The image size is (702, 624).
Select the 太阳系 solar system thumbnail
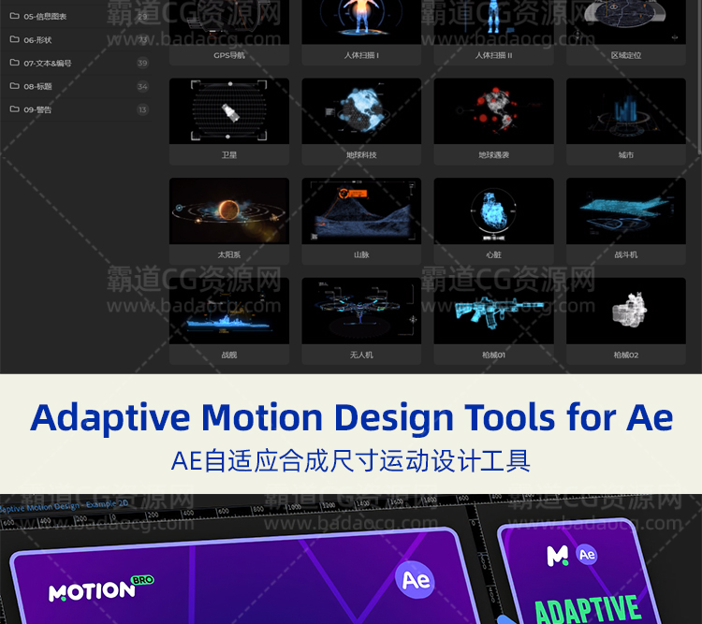point(229,210)
